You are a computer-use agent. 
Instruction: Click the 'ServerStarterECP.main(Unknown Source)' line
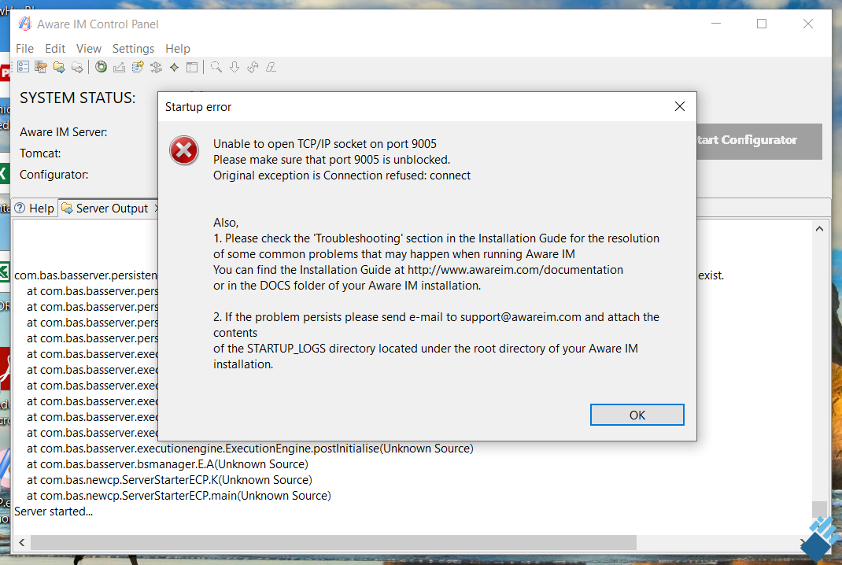179,496
